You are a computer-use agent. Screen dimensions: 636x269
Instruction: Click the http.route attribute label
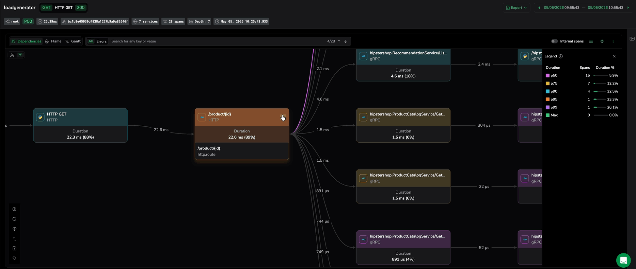coord(206,155)
